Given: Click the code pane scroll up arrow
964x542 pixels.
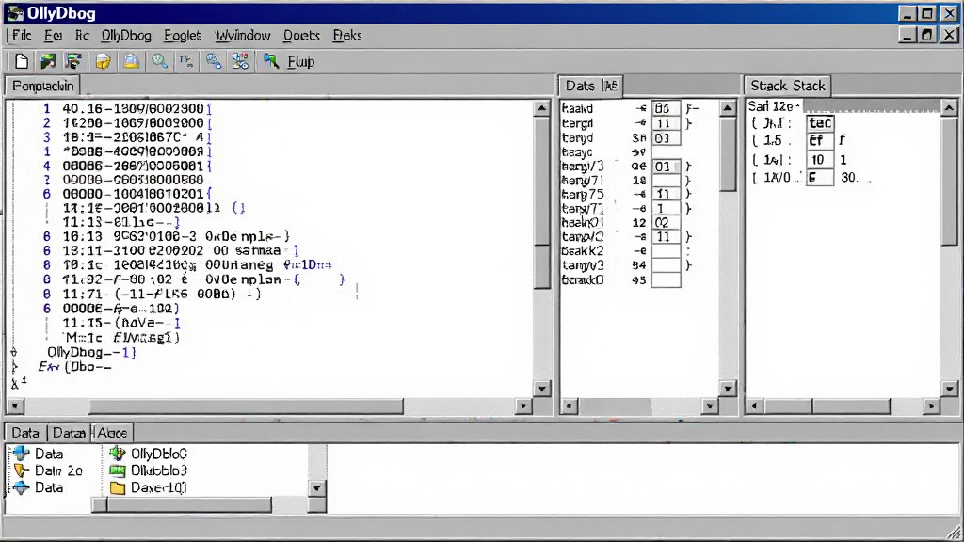Looking at the screenshot, I should [541, 108].
